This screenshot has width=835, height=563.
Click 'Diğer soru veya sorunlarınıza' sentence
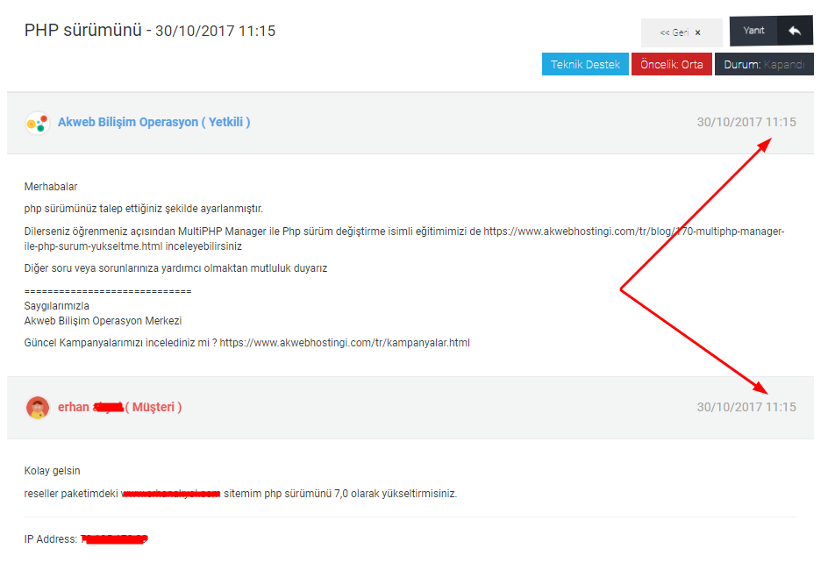coord(175,268)
